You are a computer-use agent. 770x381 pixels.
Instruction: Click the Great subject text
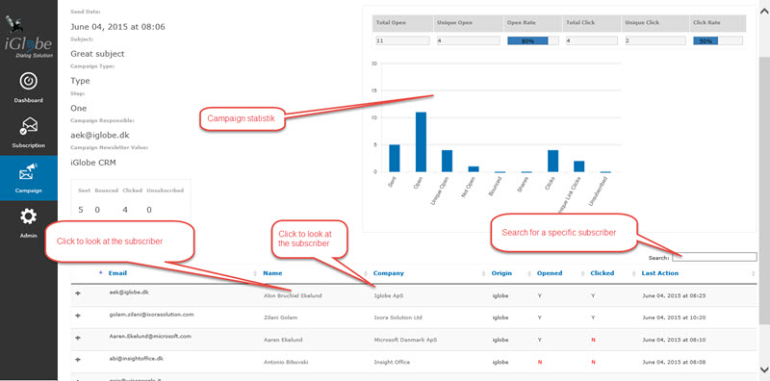97,54
